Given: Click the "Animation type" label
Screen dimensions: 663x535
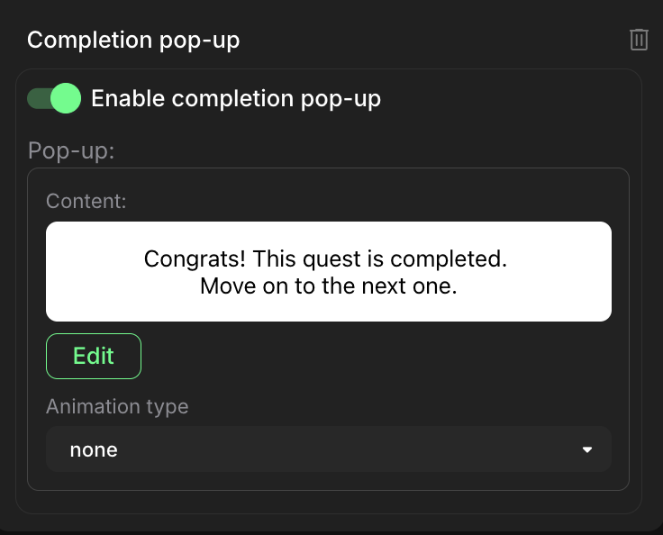Looking at the screenshot, I should coord(117,406).
